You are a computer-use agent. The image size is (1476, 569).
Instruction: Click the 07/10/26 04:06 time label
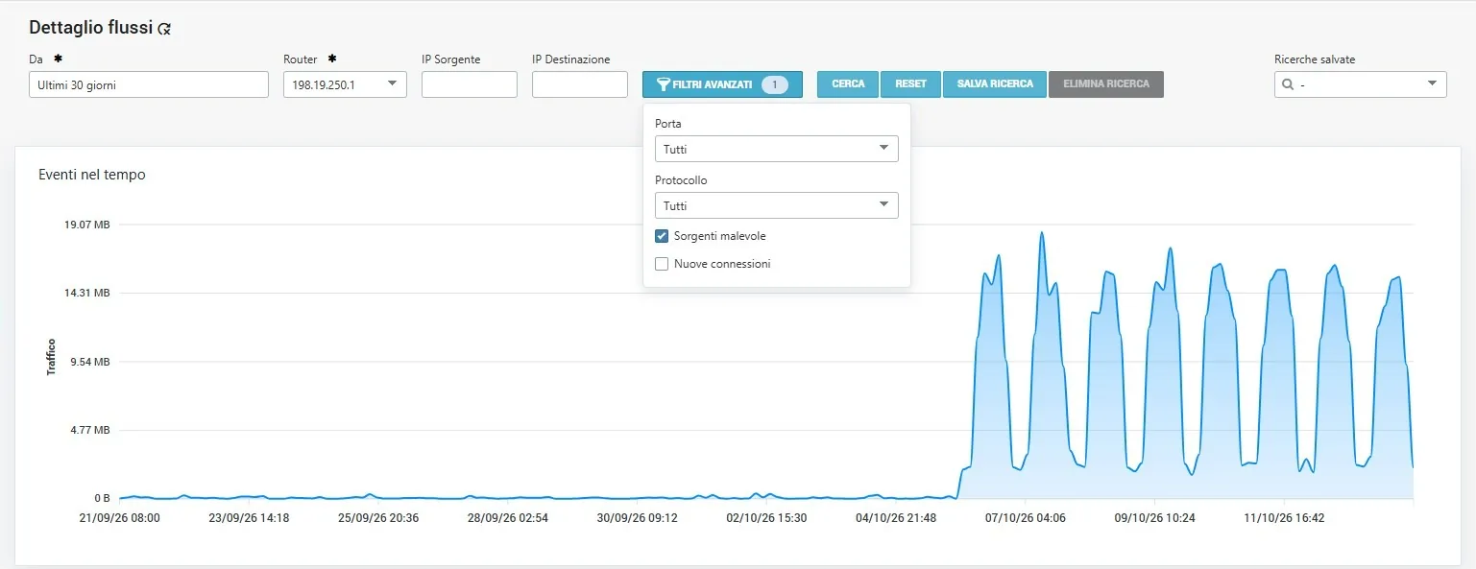pyautogui.click(x=1025, y=518)
